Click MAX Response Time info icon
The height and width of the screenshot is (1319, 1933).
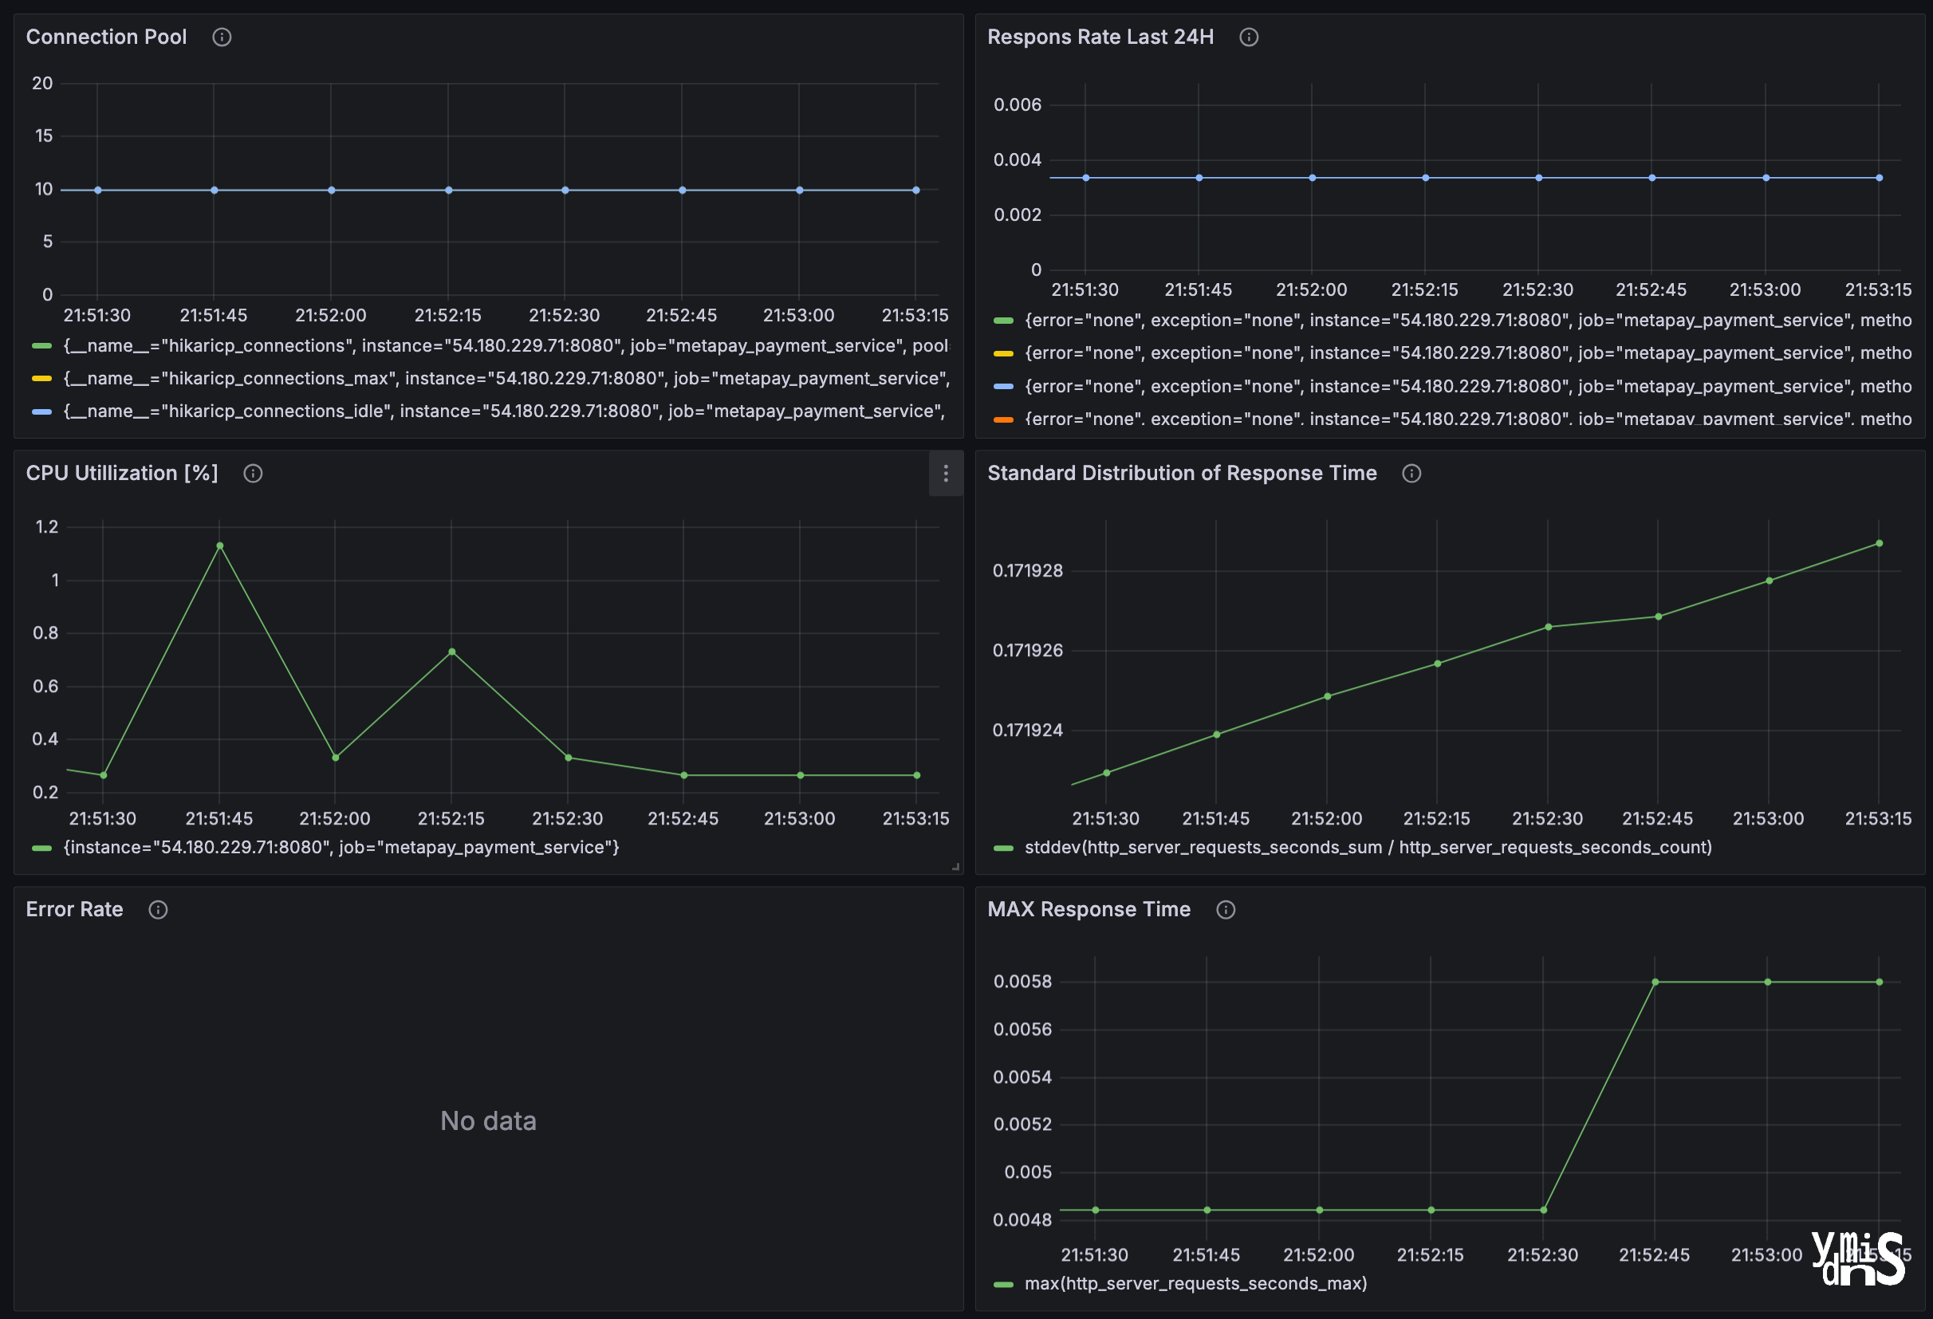(1225, 910)
